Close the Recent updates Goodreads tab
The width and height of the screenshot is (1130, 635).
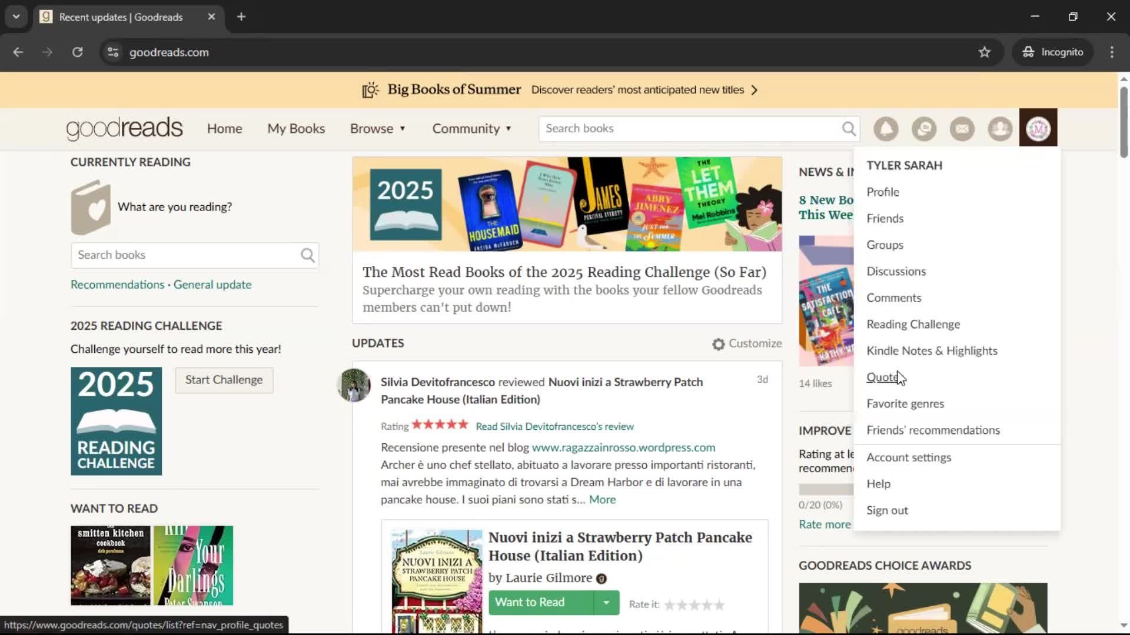click(x=211, y=16)
